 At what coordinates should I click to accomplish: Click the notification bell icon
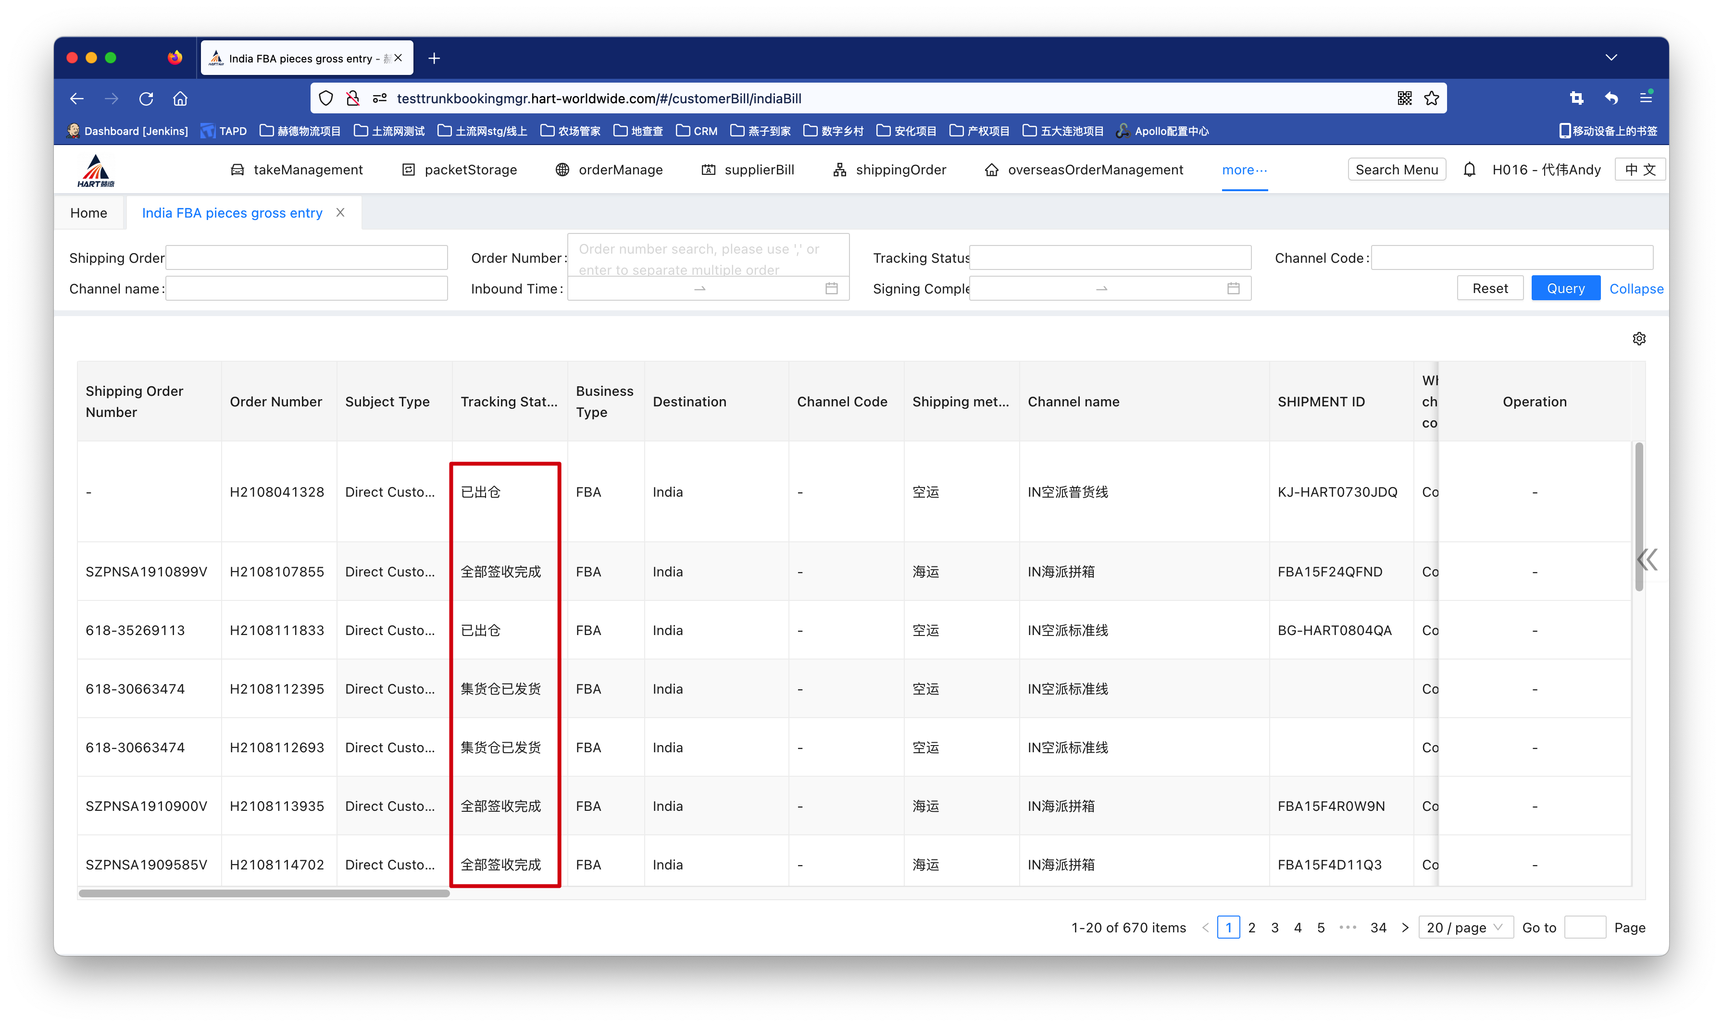tap(1469, 170)
